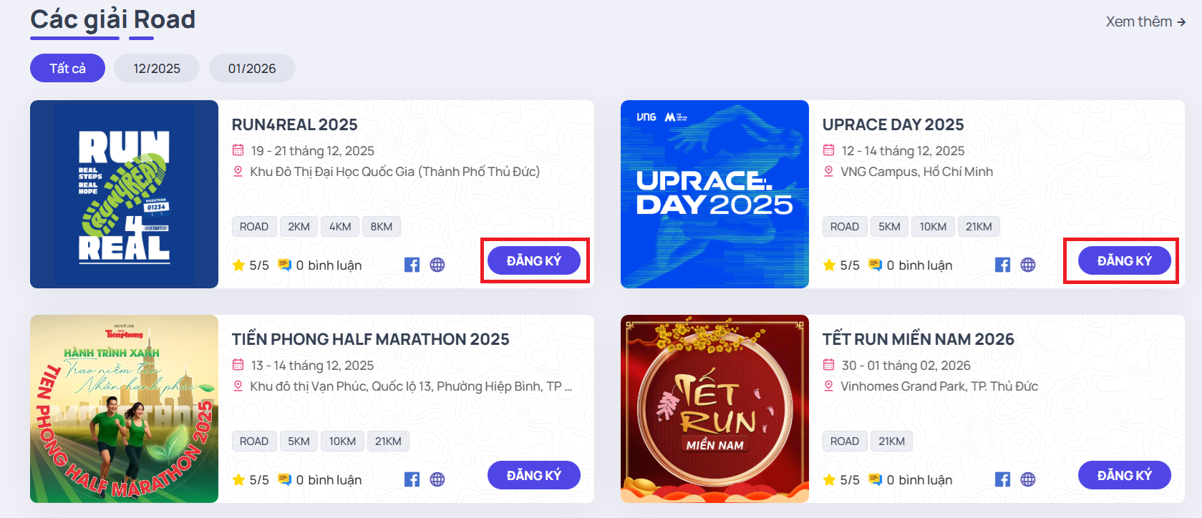
Task: Open the TIỀN PHONG HALF MARATHON 2025 title
Action: pyautogui.click(x=370, y=339)
